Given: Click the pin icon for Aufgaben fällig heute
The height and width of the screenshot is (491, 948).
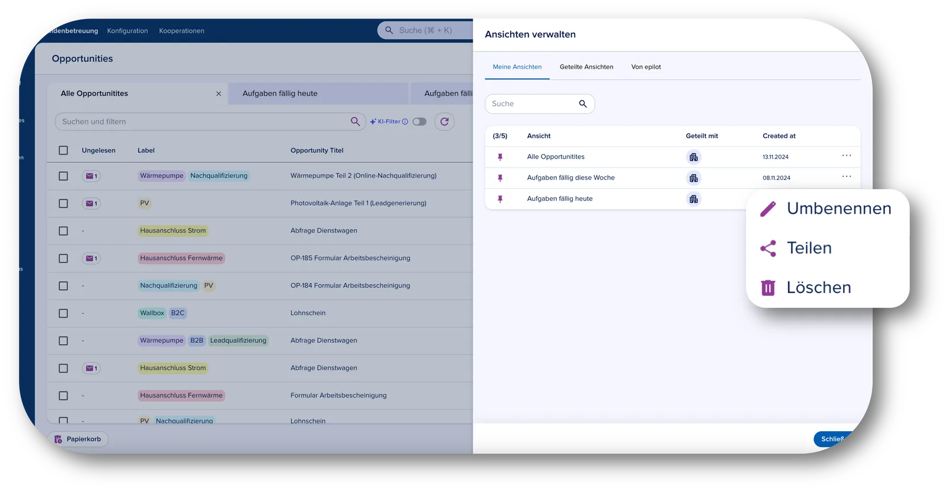Looking at the screenshot, I should (500, 199).
